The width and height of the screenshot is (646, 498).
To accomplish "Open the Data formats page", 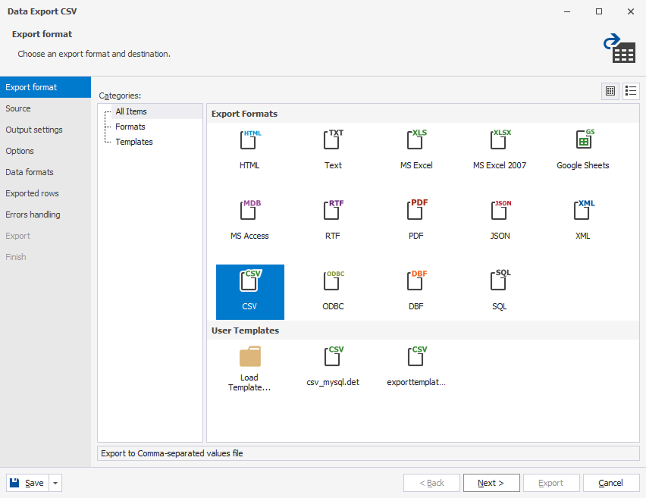I will (x=30, y=172).
